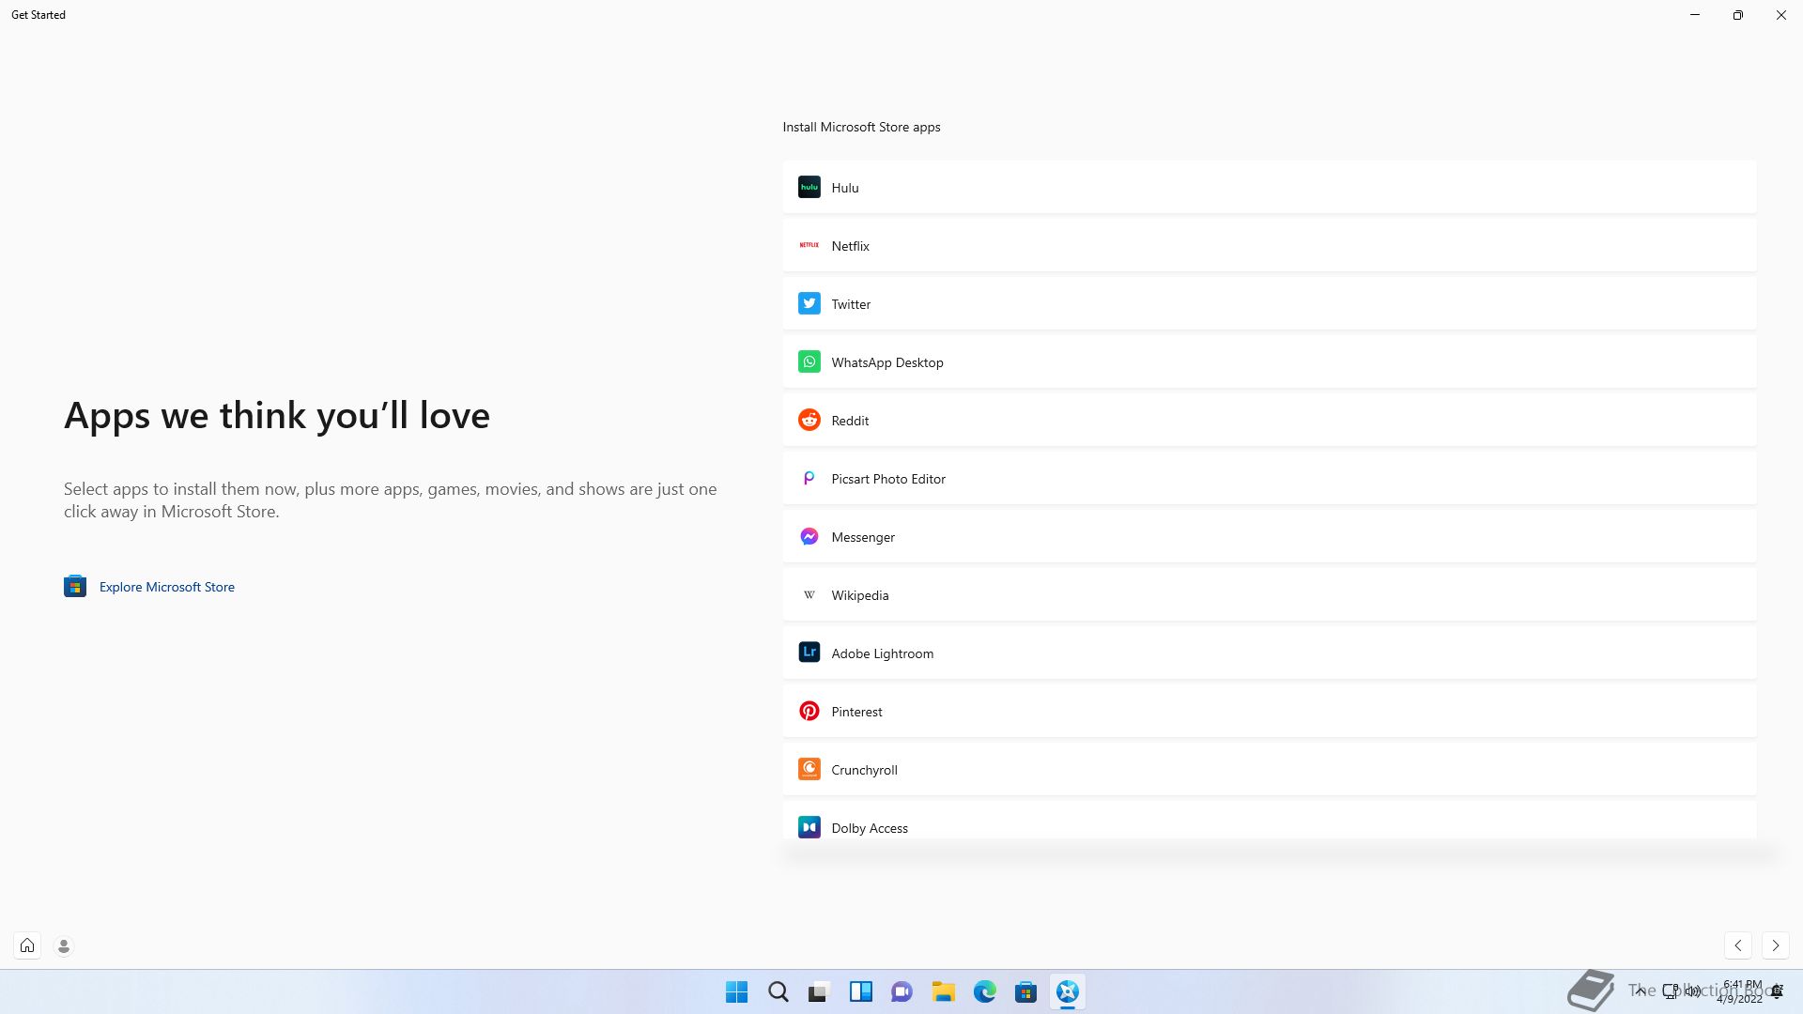
Task: Minimize the Get Started window
Action: click(x=1695, y=15)
